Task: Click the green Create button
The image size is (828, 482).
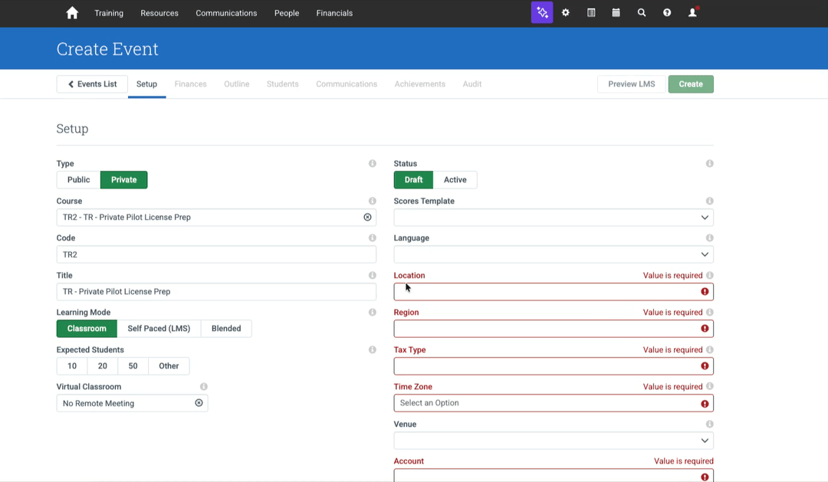Action: coord(691,84)
